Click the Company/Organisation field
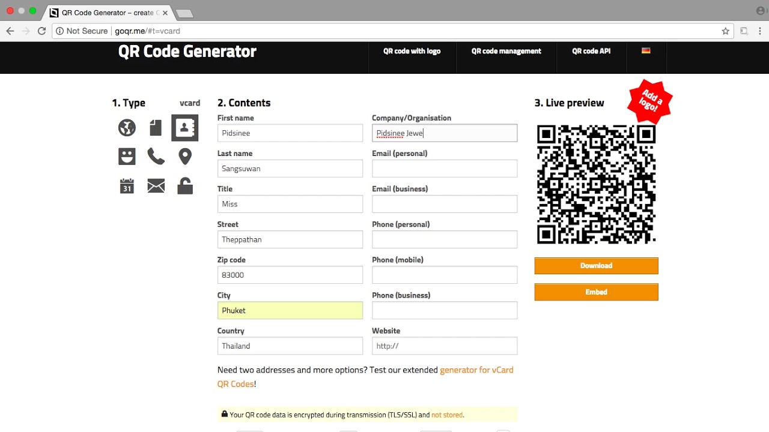 tap(445, 133)
